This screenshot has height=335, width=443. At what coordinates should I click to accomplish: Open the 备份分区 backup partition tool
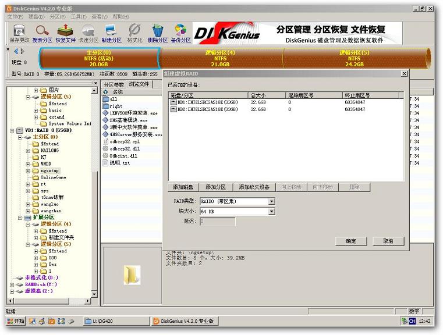coord(181,33)
